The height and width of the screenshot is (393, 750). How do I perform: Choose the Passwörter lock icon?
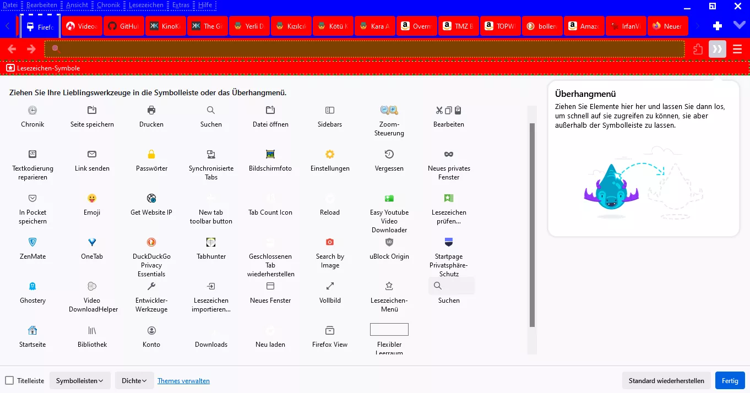(151, 154)
